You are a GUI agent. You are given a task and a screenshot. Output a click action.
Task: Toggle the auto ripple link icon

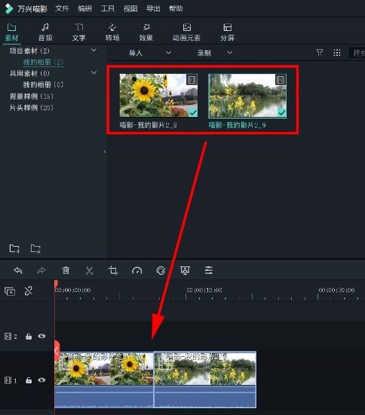click(x=29, y=290)
